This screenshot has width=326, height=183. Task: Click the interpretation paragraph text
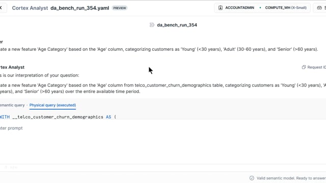coord(163,88)
